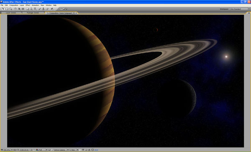Screen dimensions: 251x152
Task: Select the Zoom magnifier tool
Action: 11,9
